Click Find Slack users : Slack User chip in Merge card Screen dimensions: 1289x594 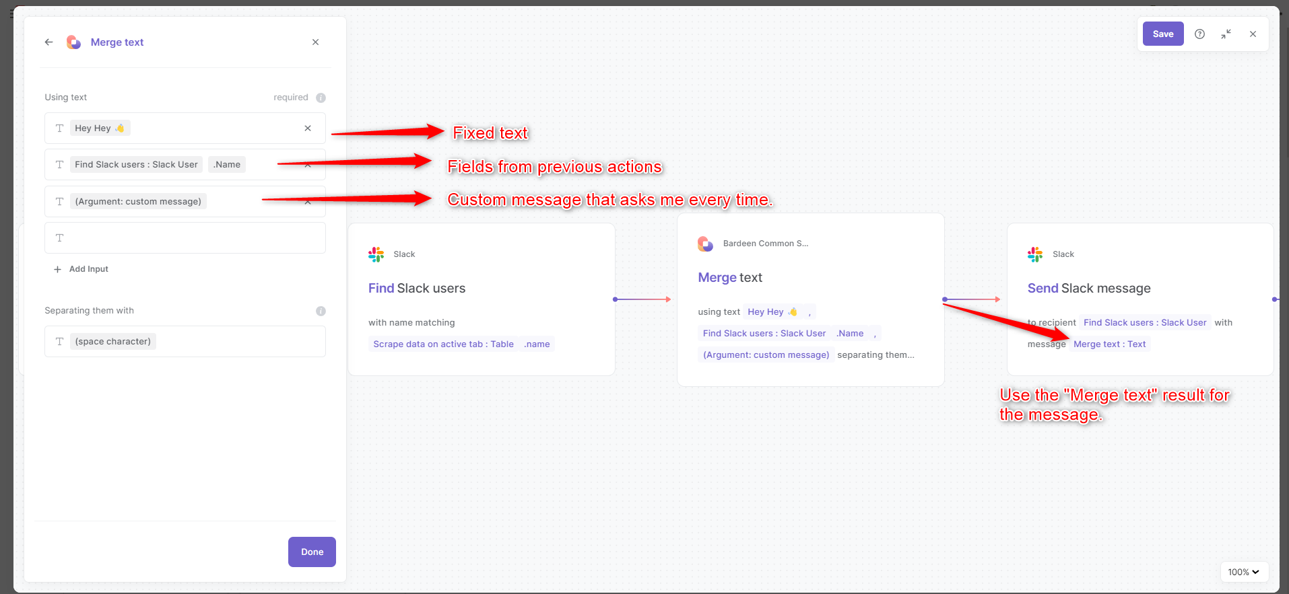764,333
